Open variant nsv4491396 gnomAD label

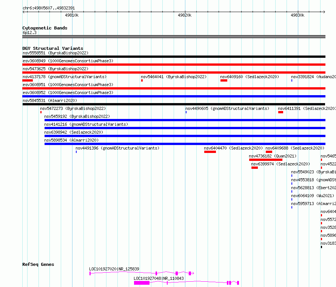(x=117, y=148)
